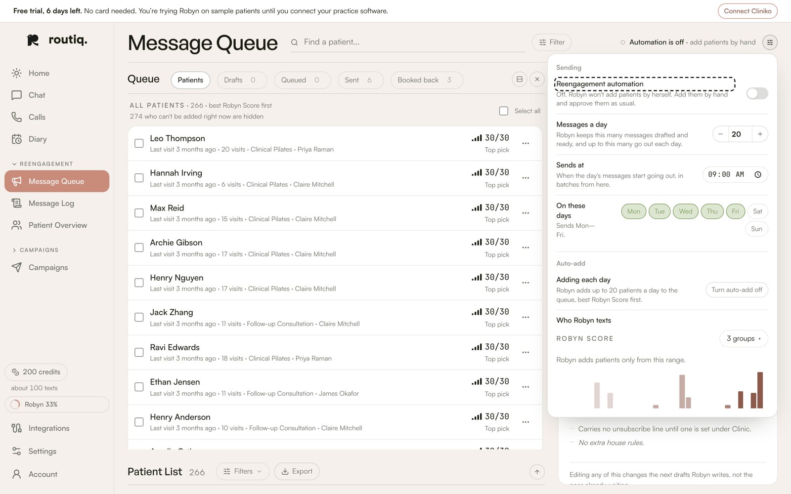791x494 pixels.
Task: Open the 3 groups Robyn Score dropdown
Action: click(744, 338)
